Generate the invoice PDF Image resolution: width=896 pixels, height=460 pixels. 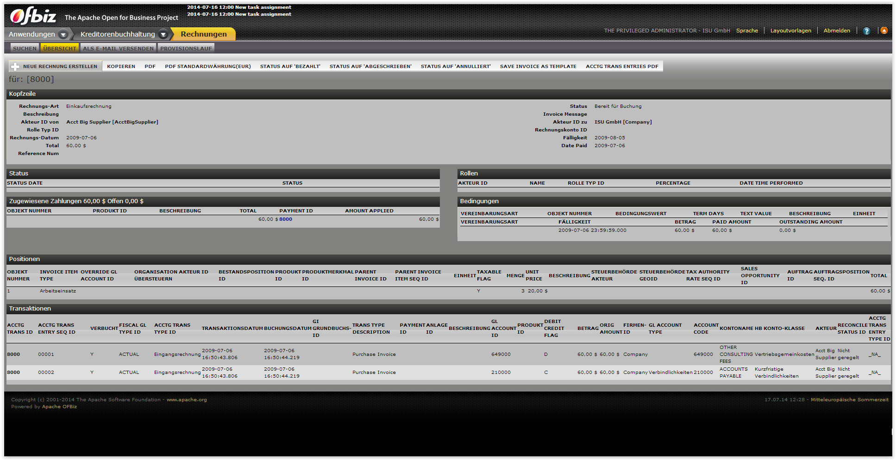150,67
